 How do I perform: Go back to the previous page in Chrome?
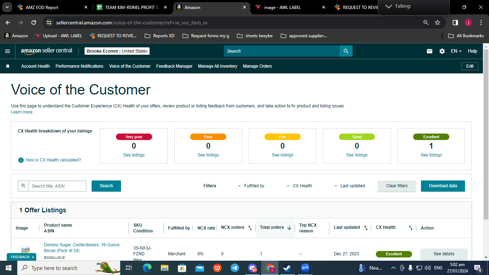tap(8, 23)
